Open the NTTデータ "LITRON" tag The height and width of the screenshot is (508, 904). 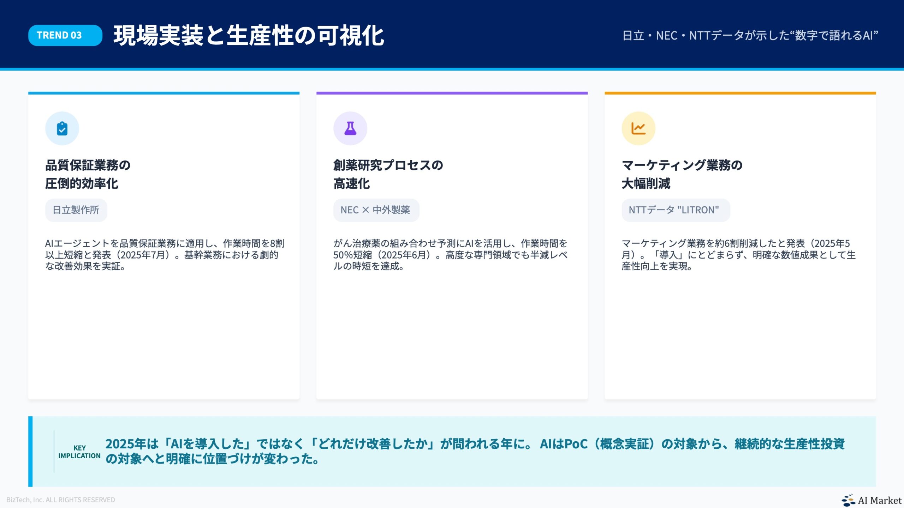(676, 210)
